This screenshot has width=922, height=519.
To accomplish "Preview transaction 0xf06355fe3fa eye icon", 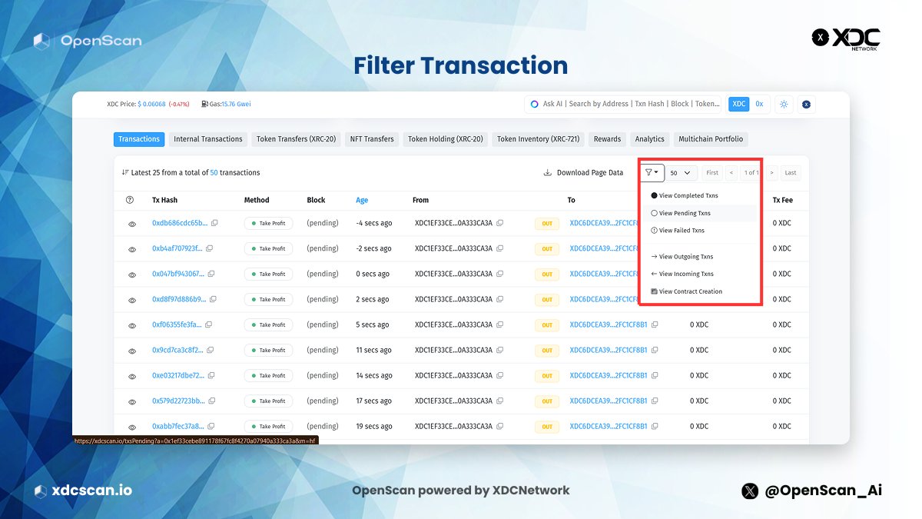I will (x=132, y=325).
